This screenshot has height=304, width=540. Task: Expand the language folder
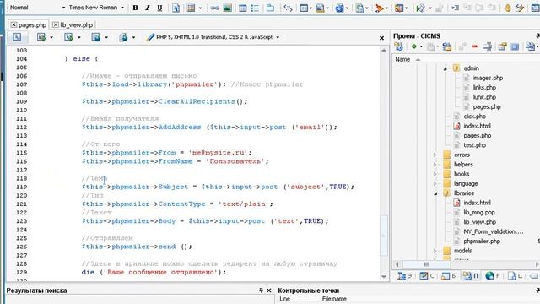[x=435, y=184]
